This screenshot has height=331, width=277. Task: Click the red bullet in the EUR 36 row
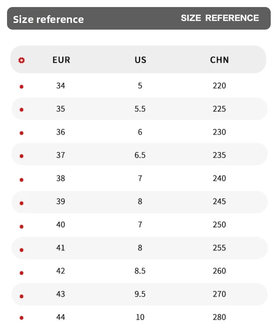coord(21,133)
